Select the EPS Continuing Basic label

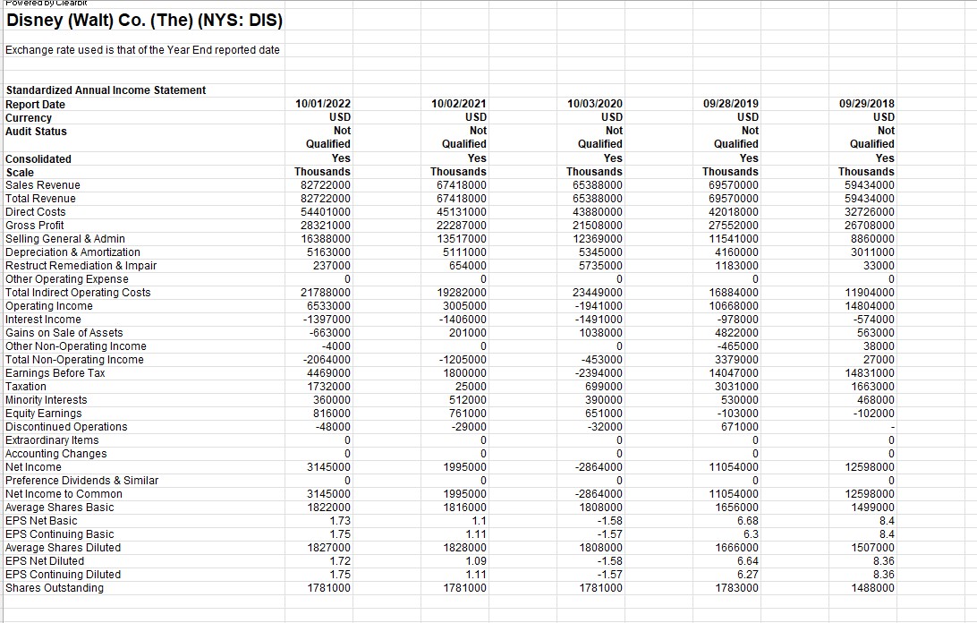coord(60,534)
